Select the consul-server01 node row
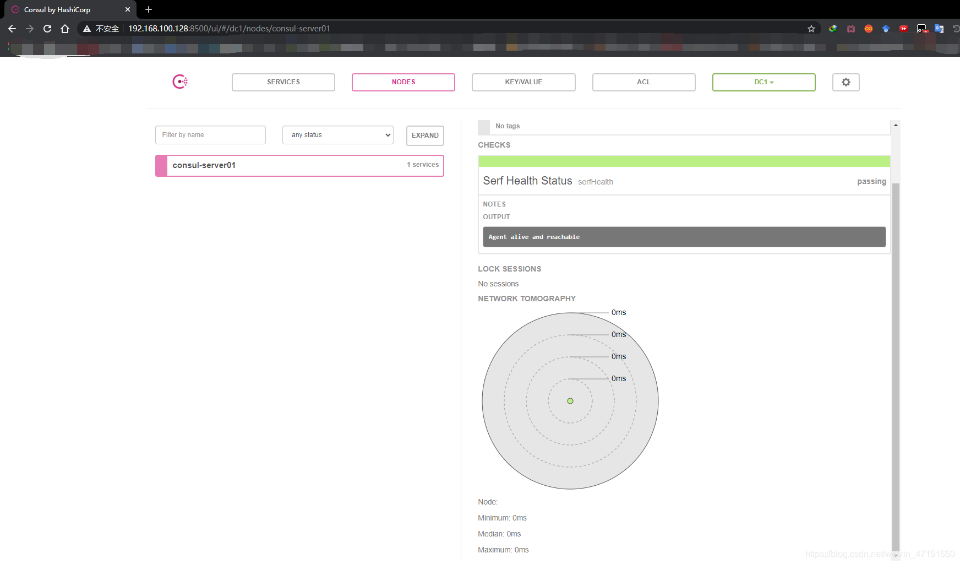This screenshot has height=564, width=960. pyautogui.click(x=299, y=165)
